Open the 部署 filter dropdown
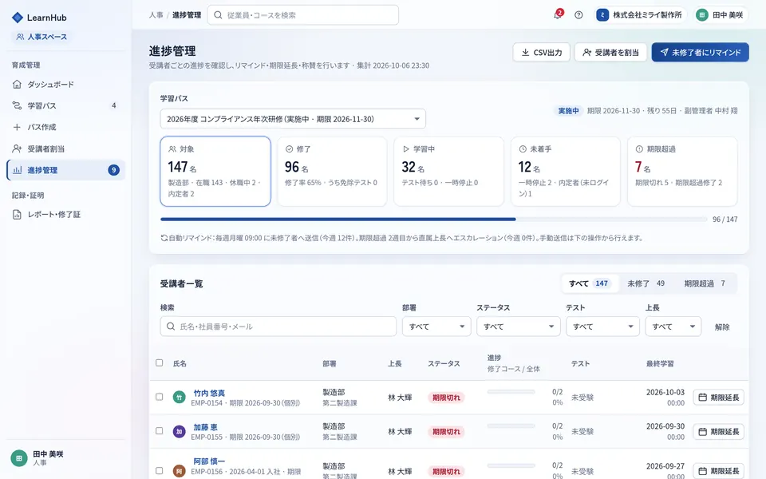 click(x=436, y=327)
